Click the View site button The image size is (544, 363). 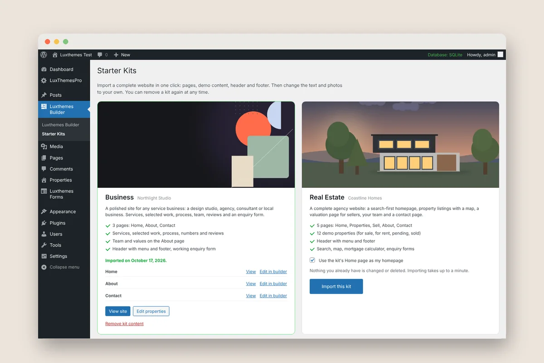pyautogui.click(x=118, y=311)
